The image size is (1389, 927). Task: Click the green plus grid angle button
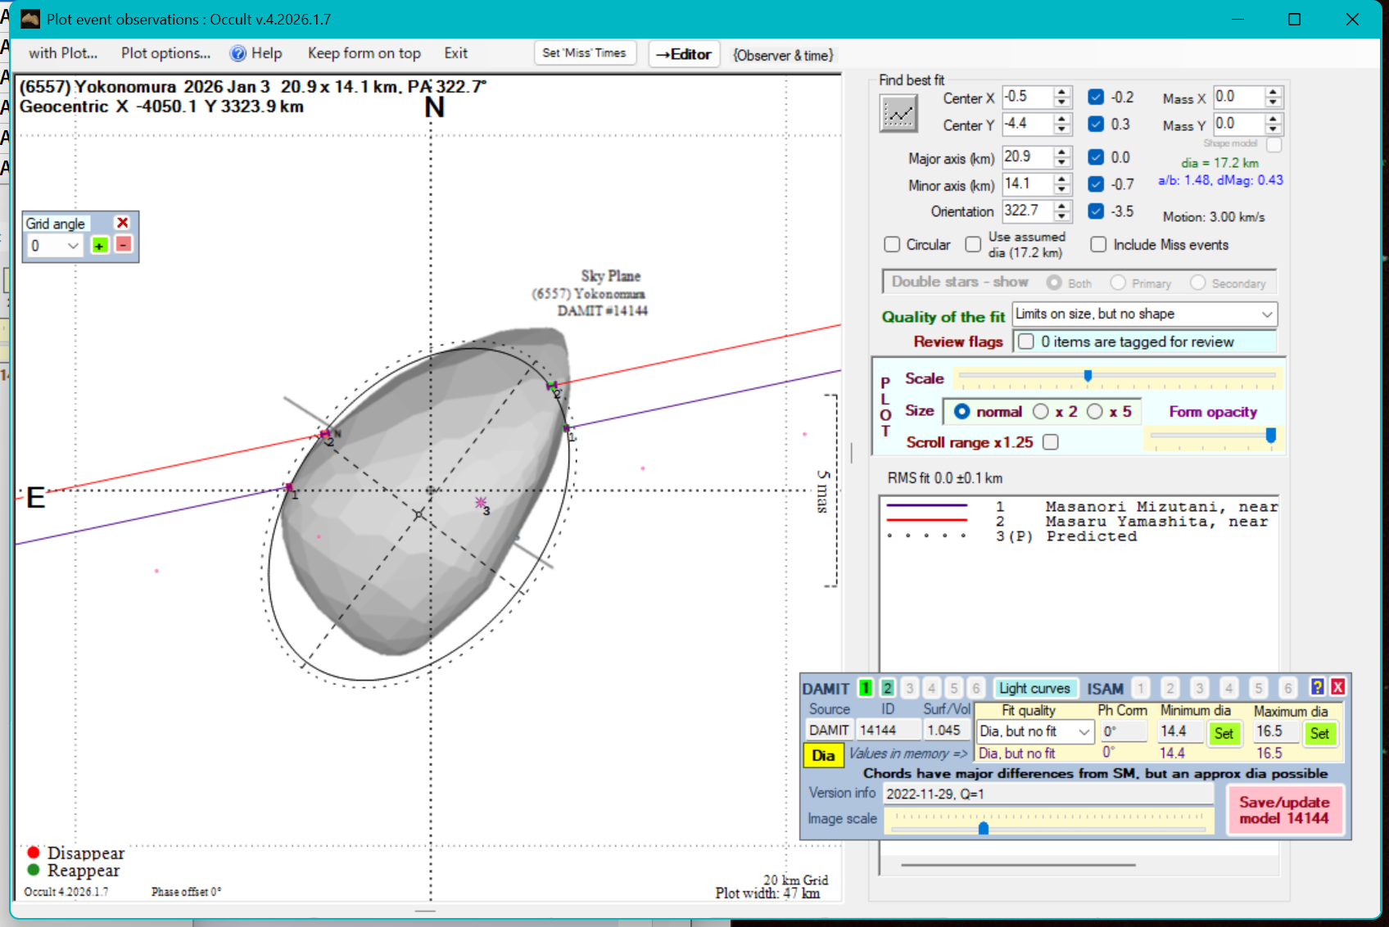(99, 246)
